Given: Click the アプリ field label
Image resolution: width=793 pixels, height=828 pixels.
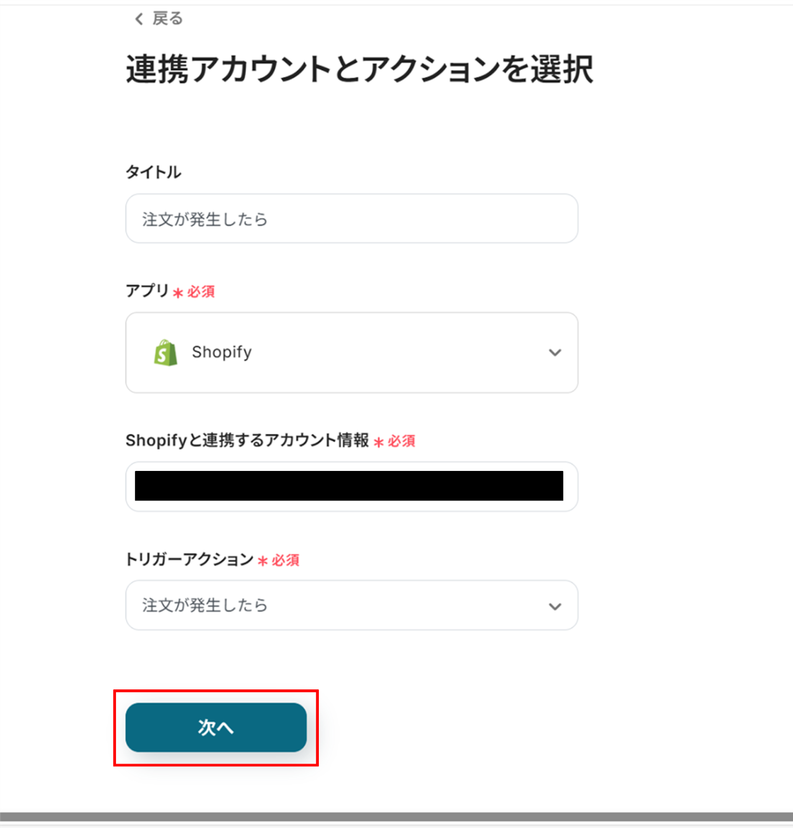Looking at the screenshot, I should point(147,291).
